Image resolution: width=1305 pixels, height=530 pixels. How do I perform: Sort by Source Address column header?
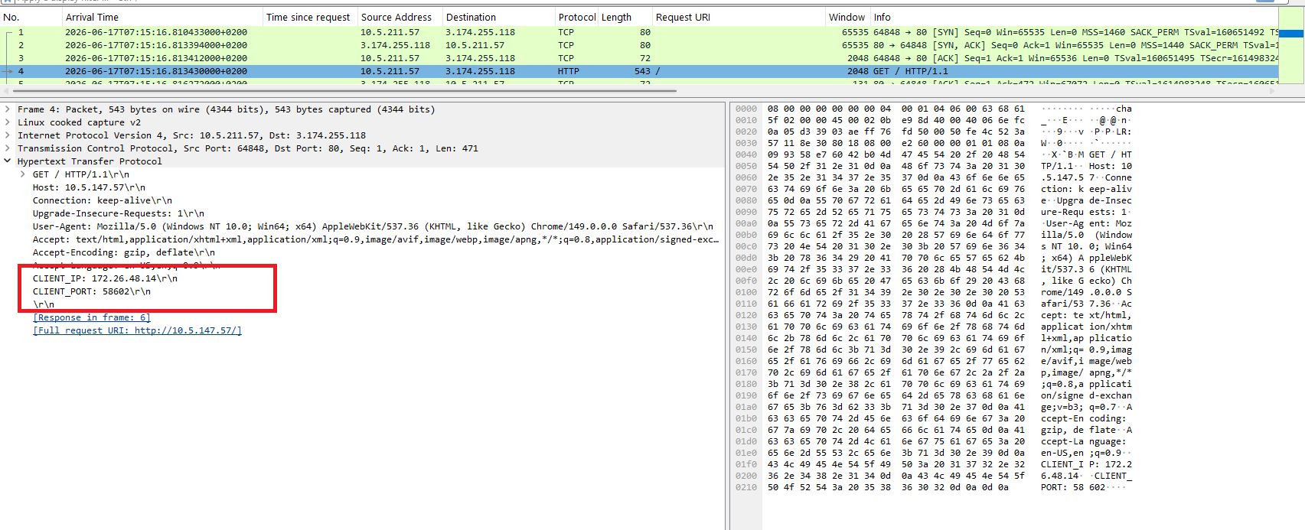pos(396,17)
